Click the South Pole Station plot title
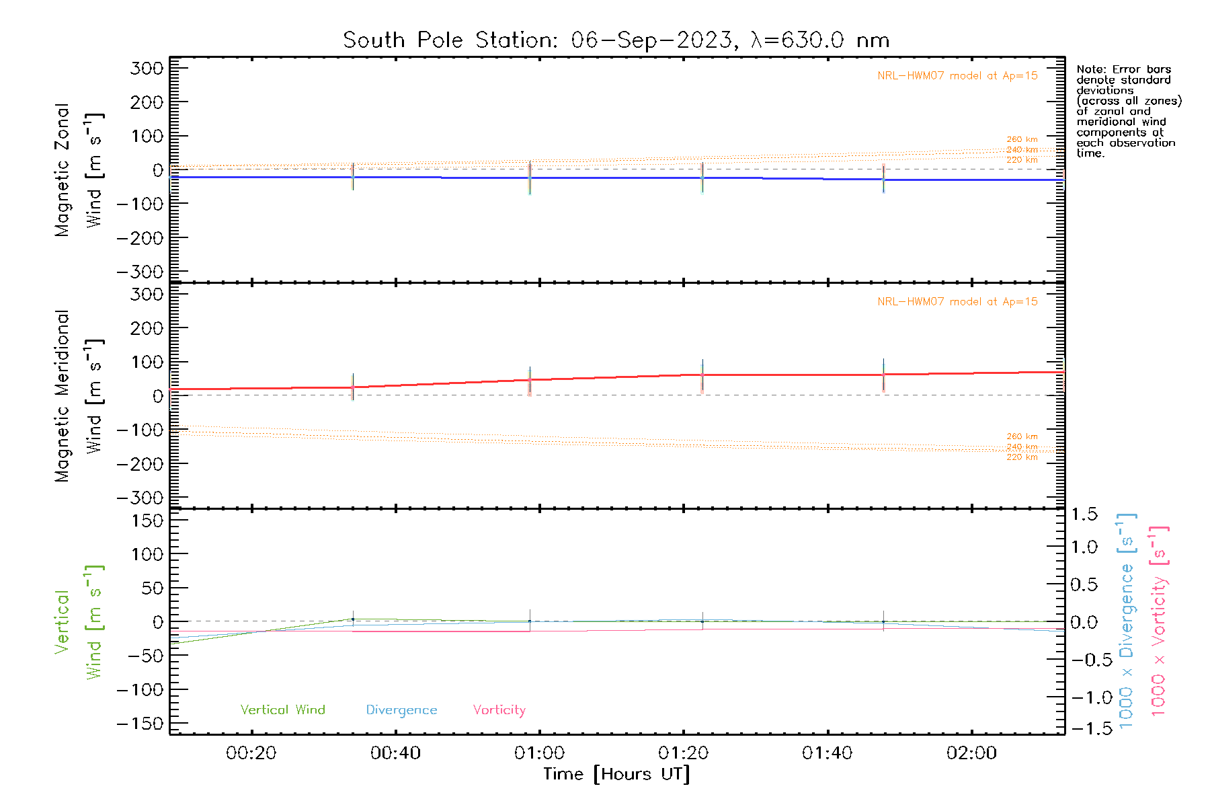Screen dimensions: 1210x807 click(616, 40)
